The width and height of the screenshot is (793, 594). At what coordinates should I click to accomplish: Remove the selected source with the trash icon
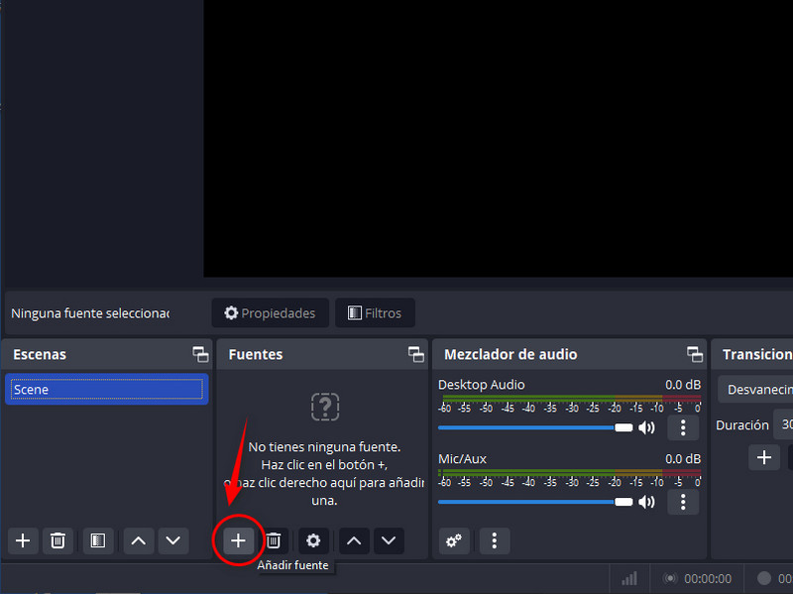coord(274,540)
